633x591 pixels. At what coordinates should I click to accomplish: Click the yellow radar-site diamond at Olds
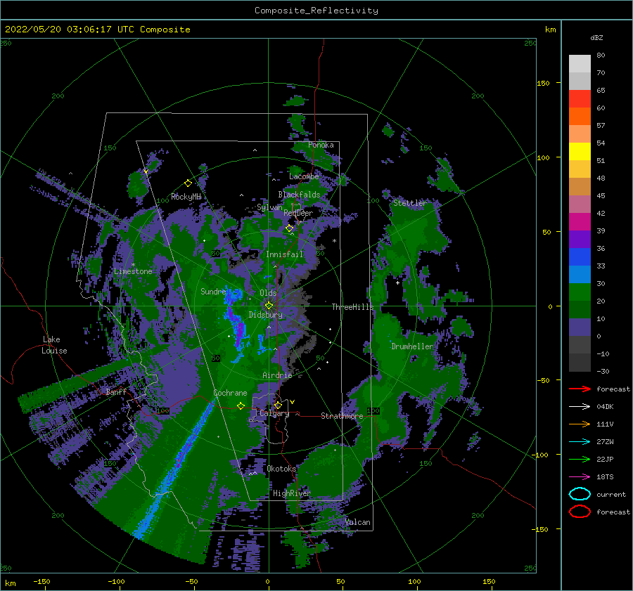[269, 306]
